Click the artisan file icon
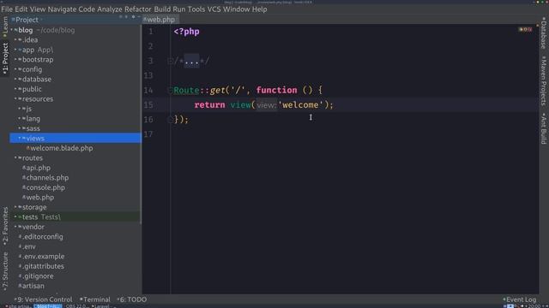This screenshot has height=308, width=549. click(20, 286)
